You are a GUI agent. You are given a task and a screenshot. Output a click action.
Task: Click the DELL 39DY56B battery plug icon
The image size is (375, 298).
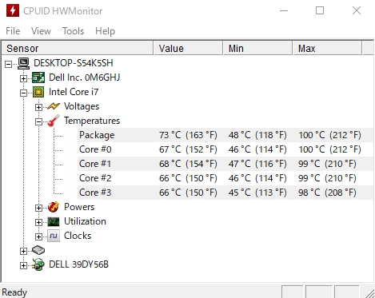[38, 264]
